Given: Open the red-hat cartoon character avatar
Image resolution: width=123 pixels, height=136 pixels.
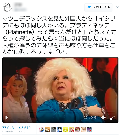Looking at the screenshot, I should click(x=71, y=130).
